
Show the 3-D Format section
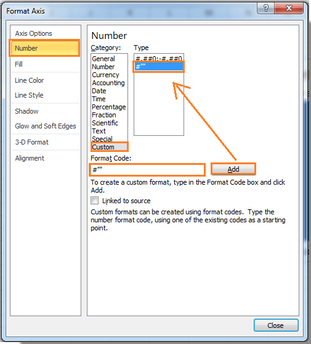coord(31,142)
